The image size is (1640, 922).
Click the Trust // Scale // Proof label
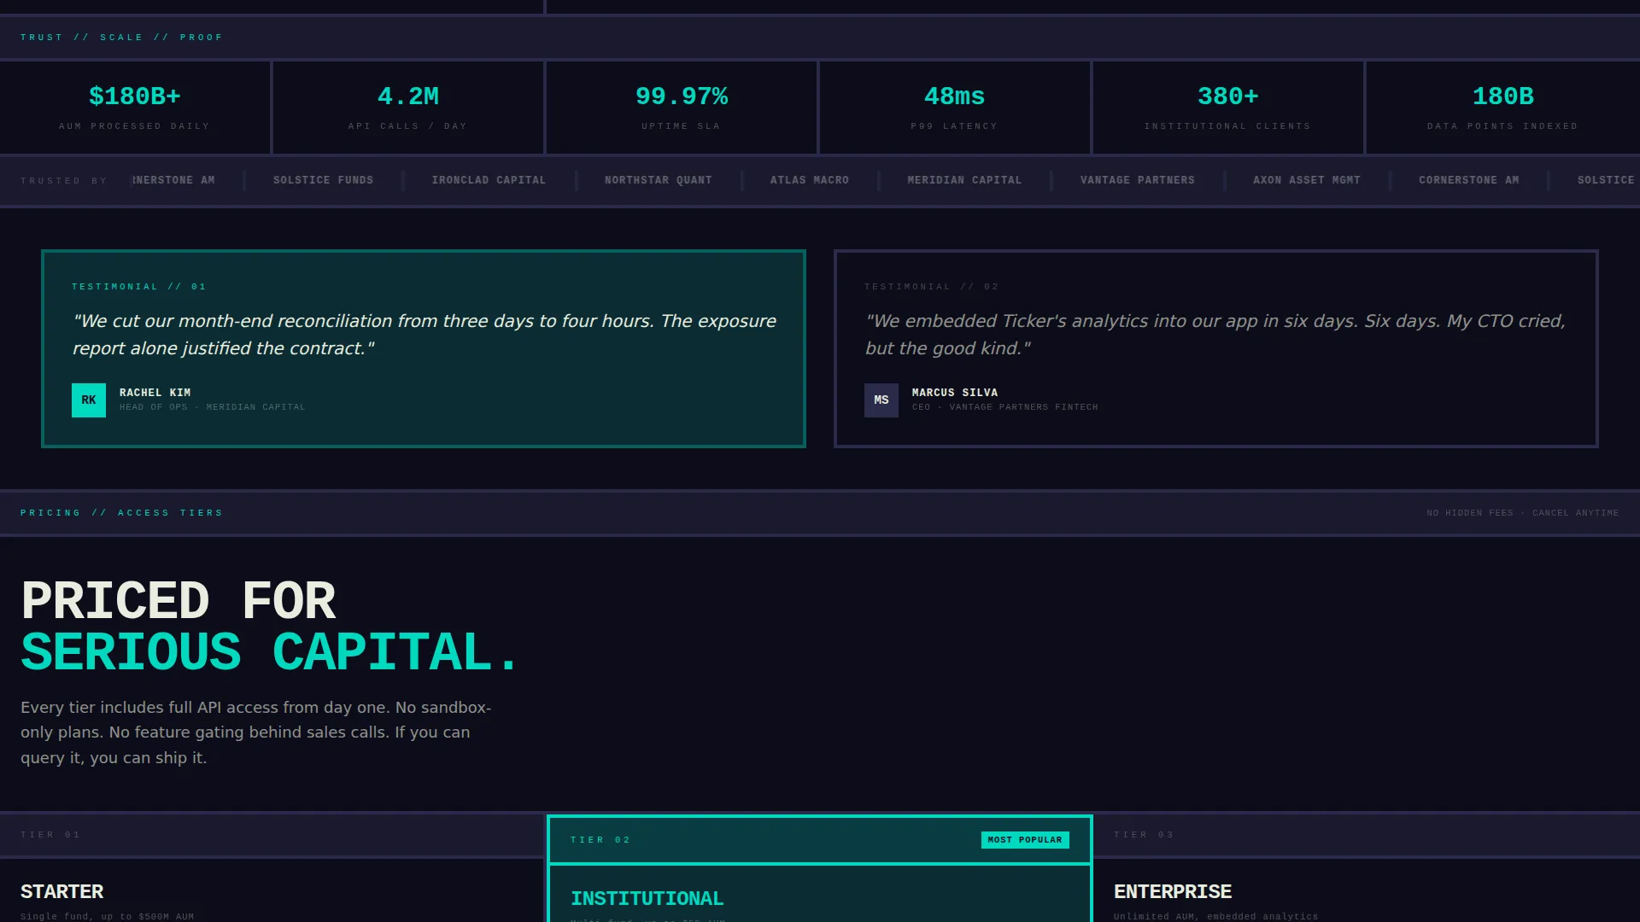(x=121, y=38)
